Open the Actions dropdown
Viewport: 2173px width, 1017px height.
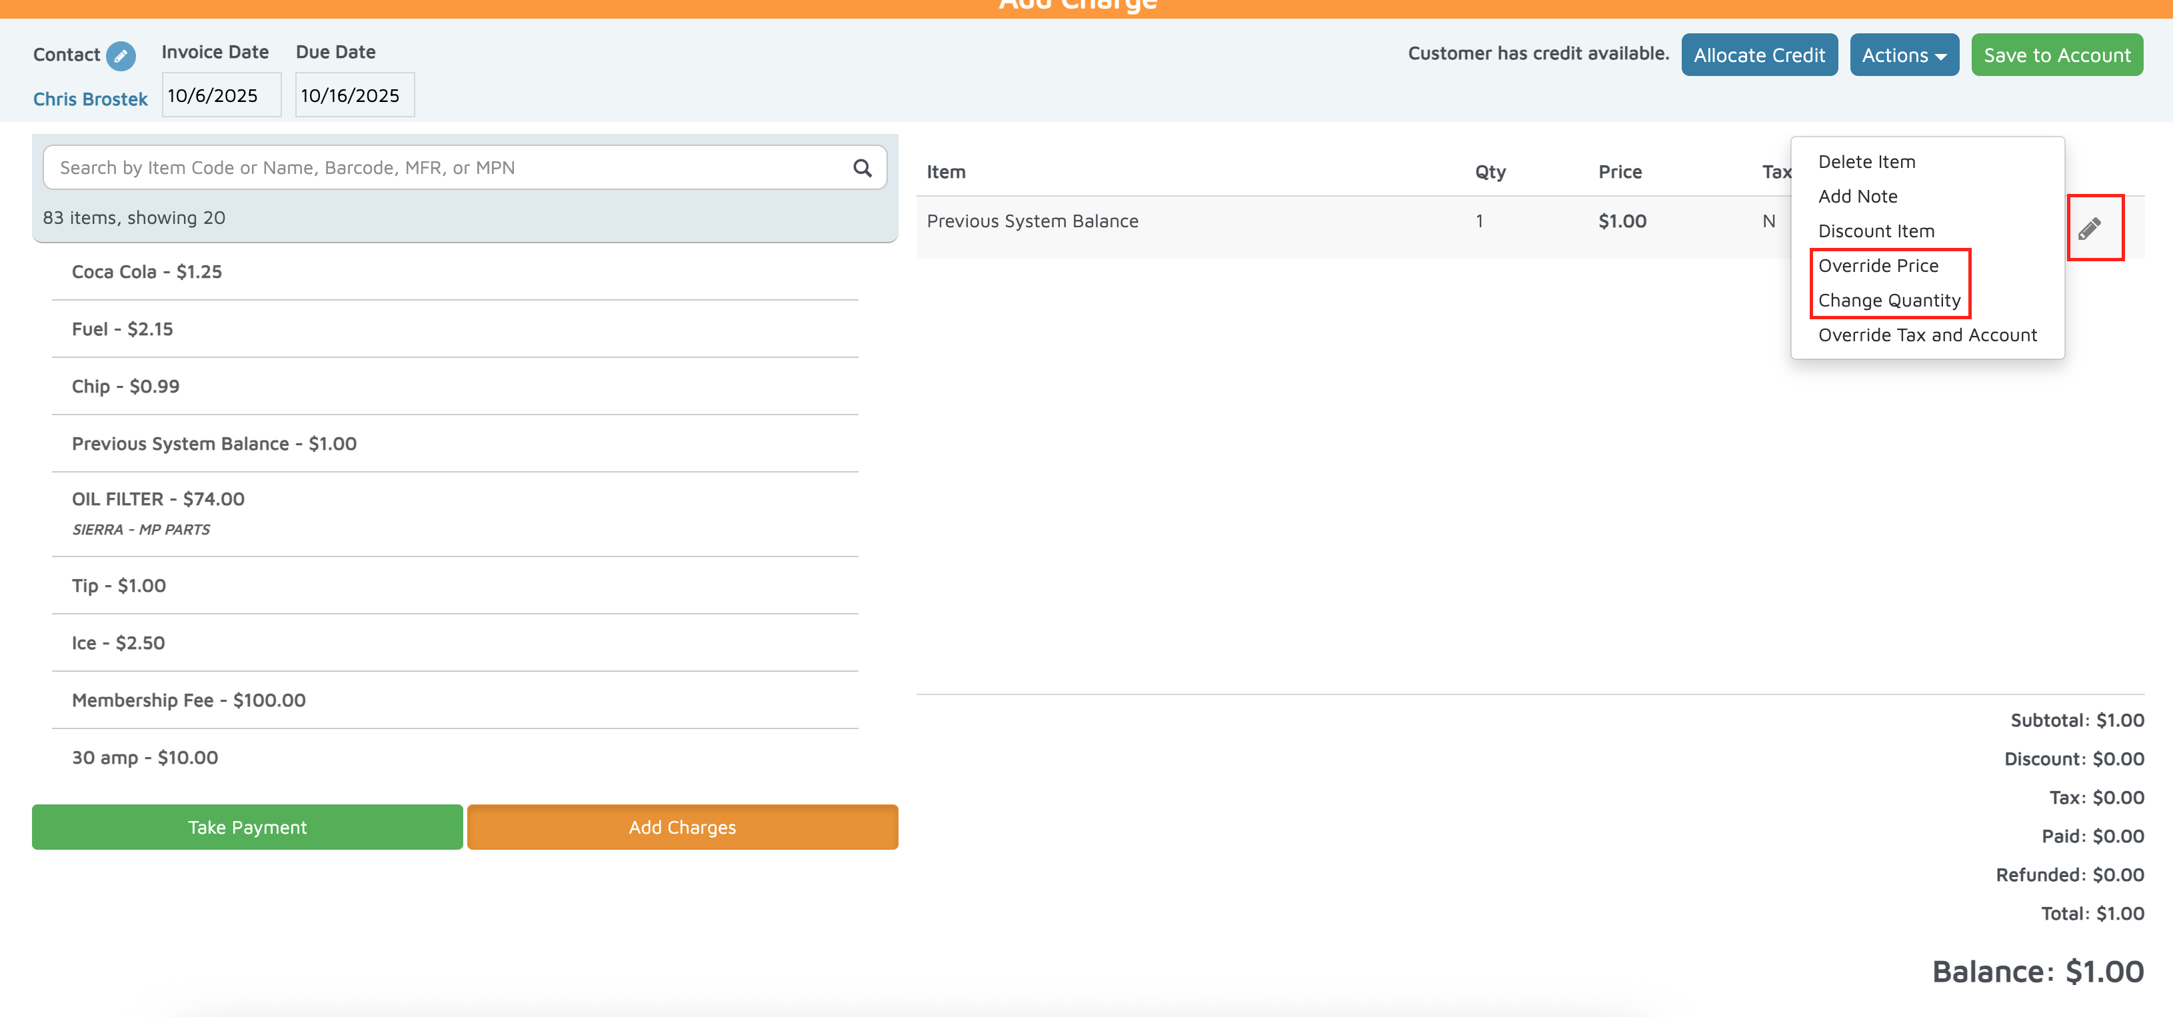click(1903, 56)
